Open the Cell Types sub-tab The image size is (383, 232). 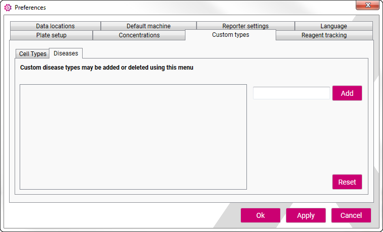[33, 54]
